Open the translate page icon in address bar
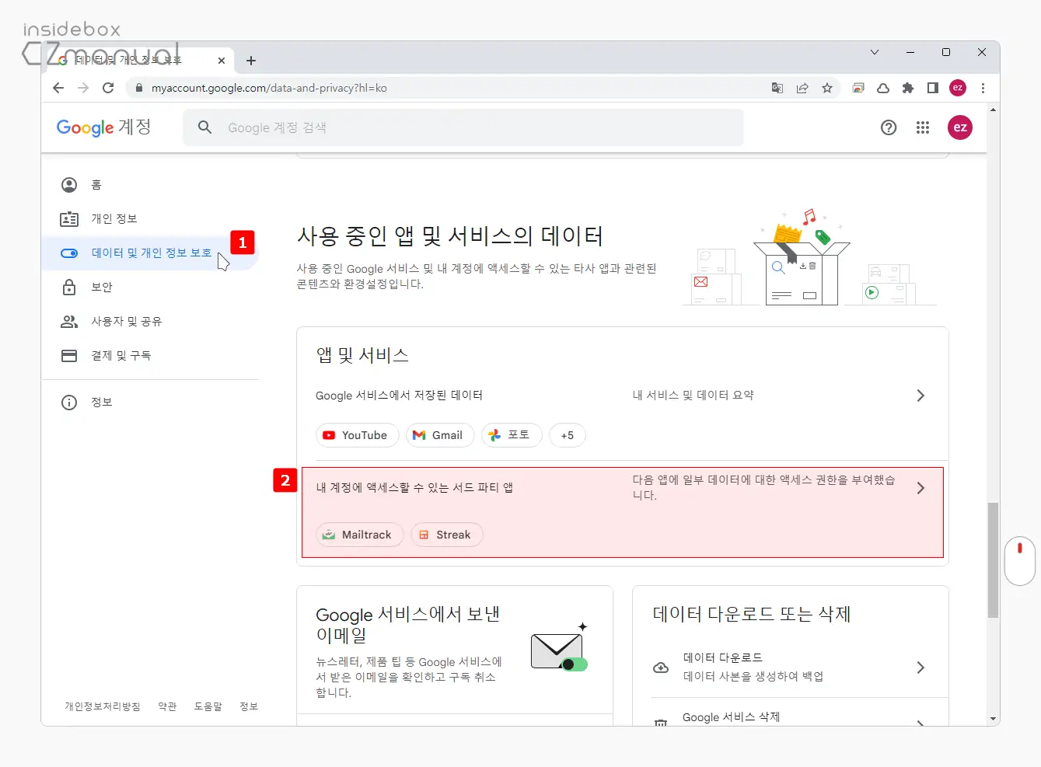1041x767 pixels. click(x=777, y=88)
